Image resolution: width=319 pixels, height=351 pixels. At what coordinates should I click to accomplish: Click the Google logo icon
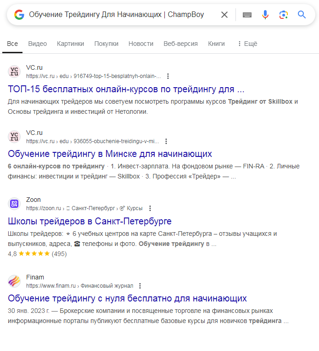tap(19, 15)
